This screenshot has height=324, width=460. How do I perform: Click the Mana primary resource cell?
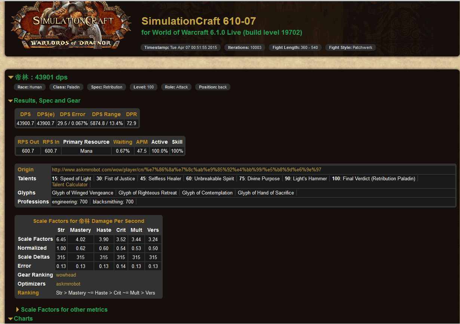[x=86, y=151]
